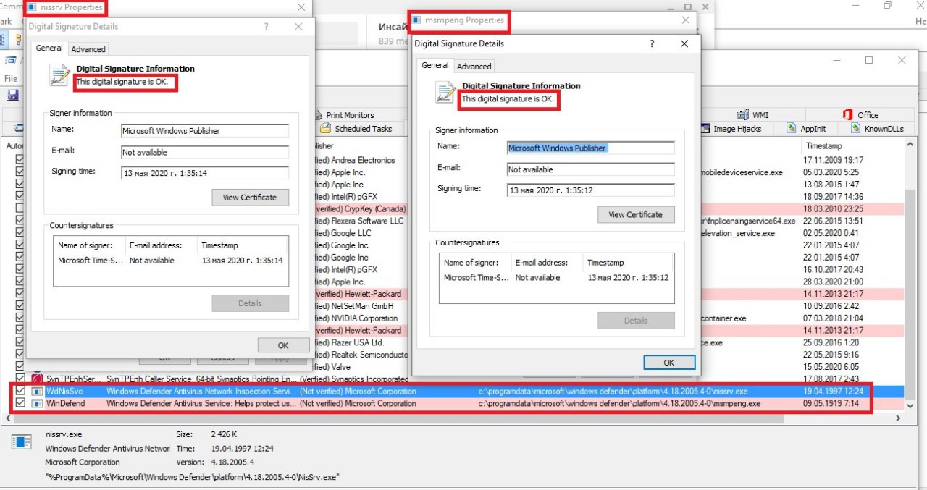
Task: Click View Certificate in msmpeng signature dialog
Action: pos(636,215)
